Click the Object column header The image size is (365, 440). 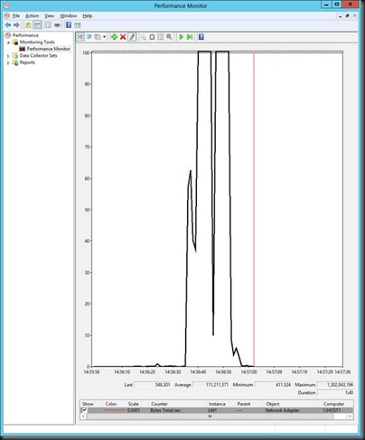point(273,404)
